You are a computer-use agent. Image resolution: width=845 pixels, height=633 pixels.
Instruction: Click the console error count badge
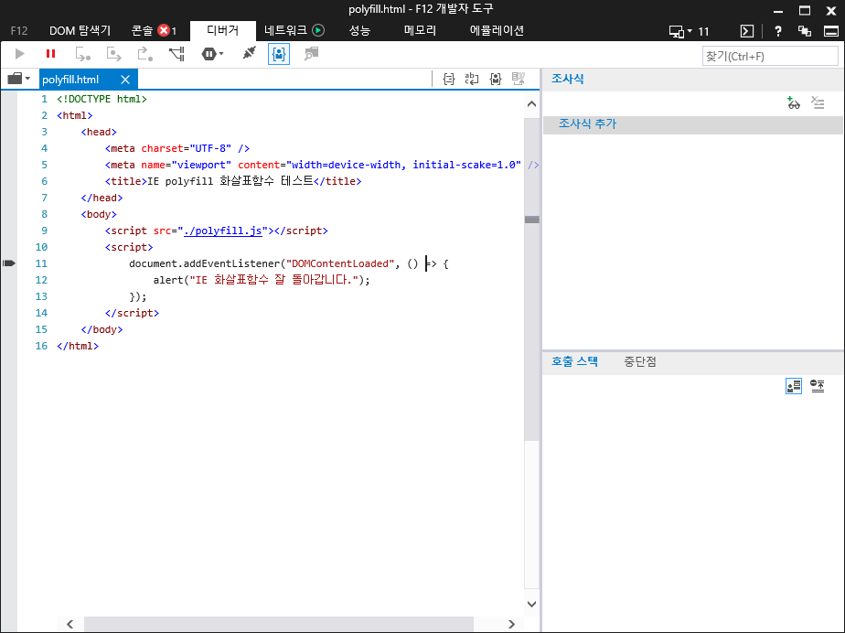click(167, 31)
